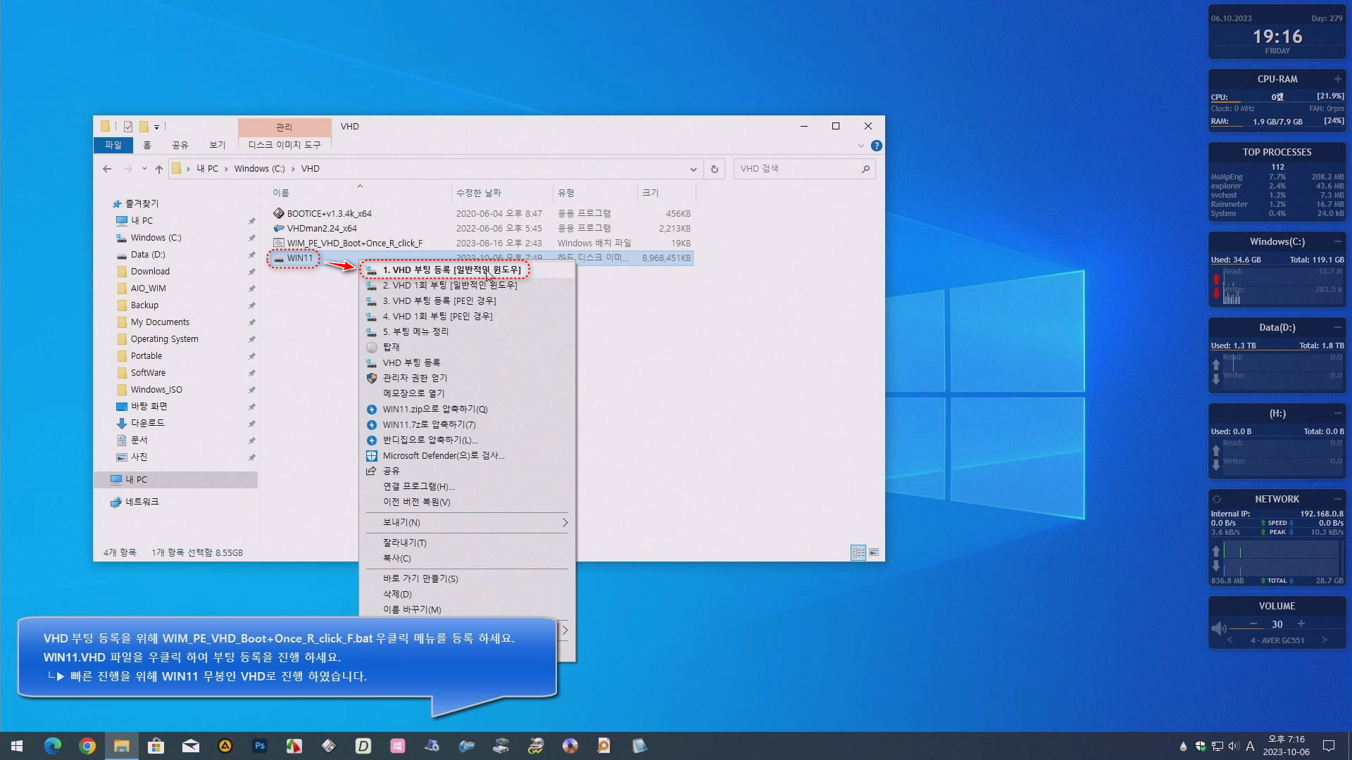Navigate back with the back arrow
This screenshot has width=1352, height=760.
tap(107, 169)
